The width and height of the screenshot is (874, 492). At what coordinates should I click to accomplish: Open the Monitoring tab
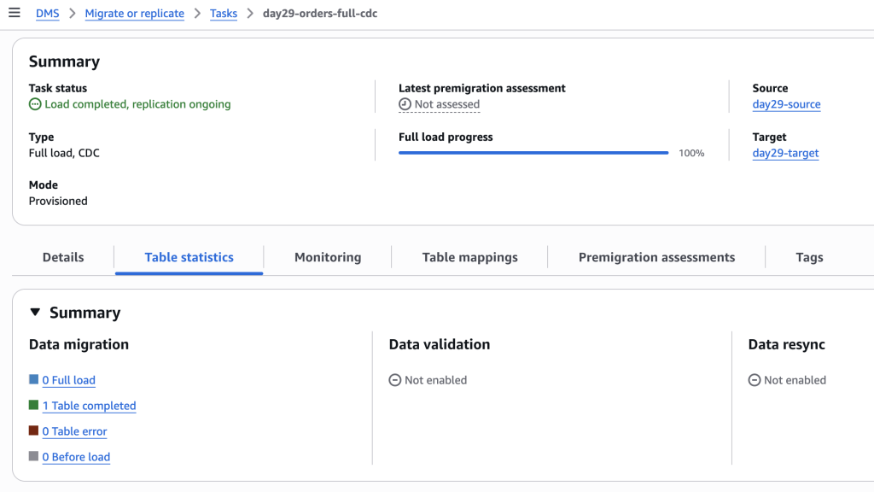pos(328,257)
